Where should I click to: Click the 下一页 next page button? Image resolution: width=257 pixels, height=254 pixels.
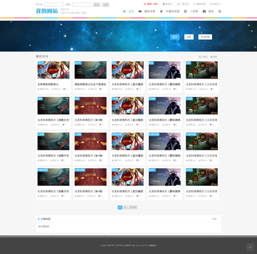click(x=133, y=207)
